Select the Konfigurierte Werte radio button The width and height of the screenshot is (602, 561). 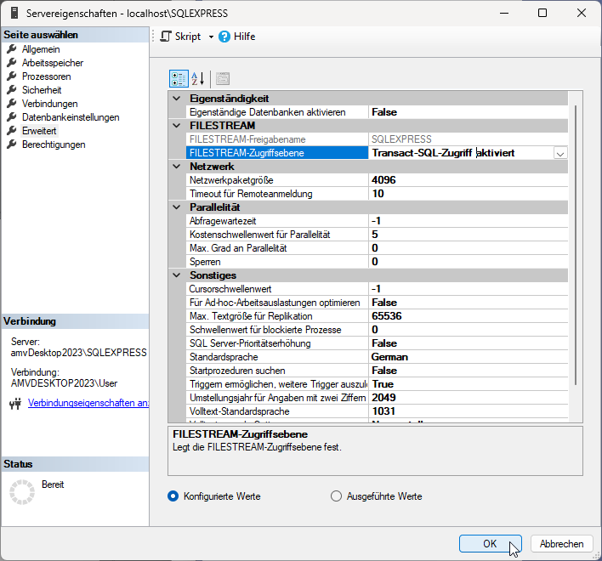(x=173, y=496)
